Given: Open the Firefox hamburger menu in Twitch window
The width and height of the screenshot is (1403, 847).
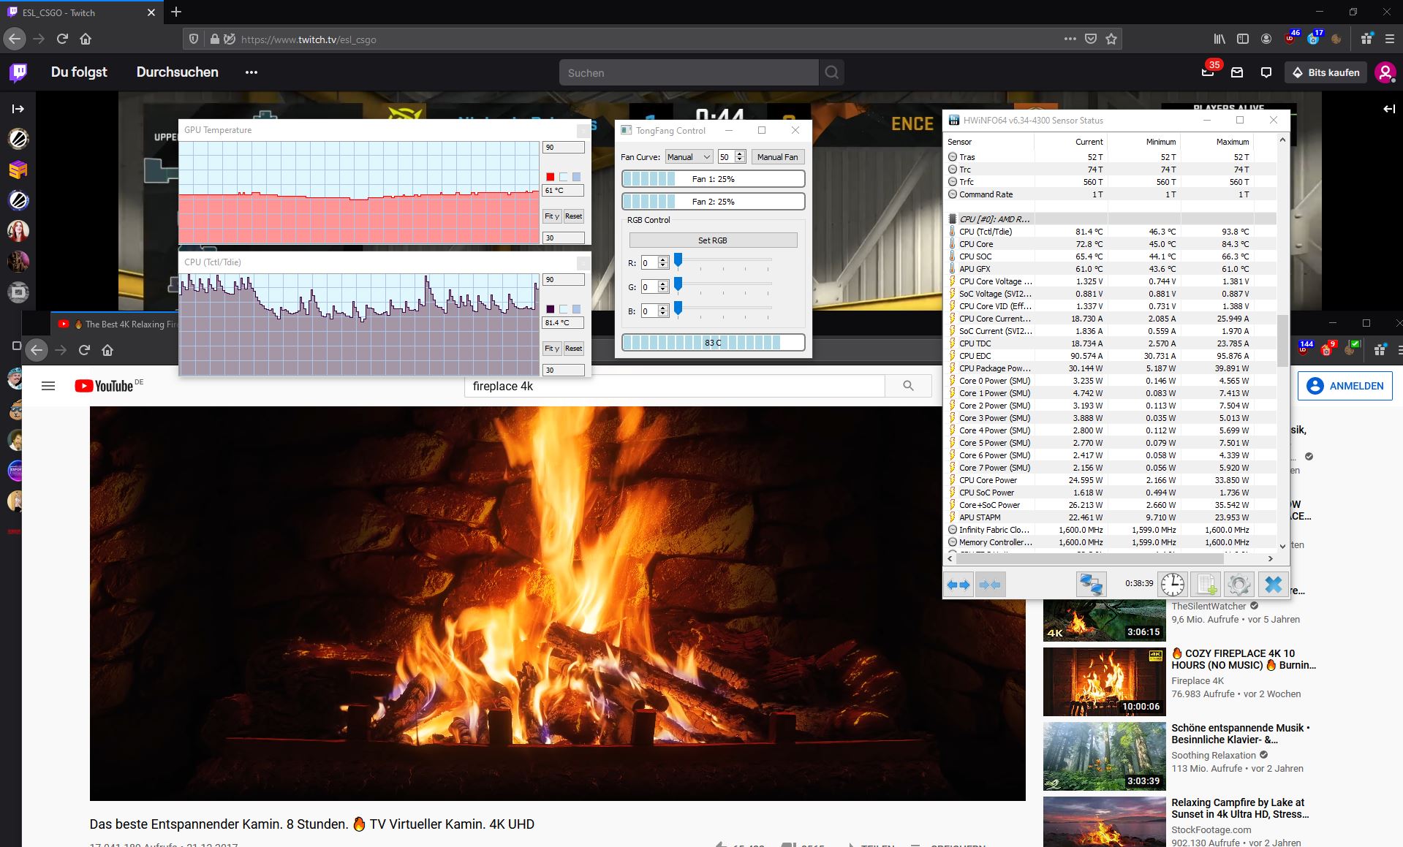Looking at the screenshot, I should [1390, 39].
